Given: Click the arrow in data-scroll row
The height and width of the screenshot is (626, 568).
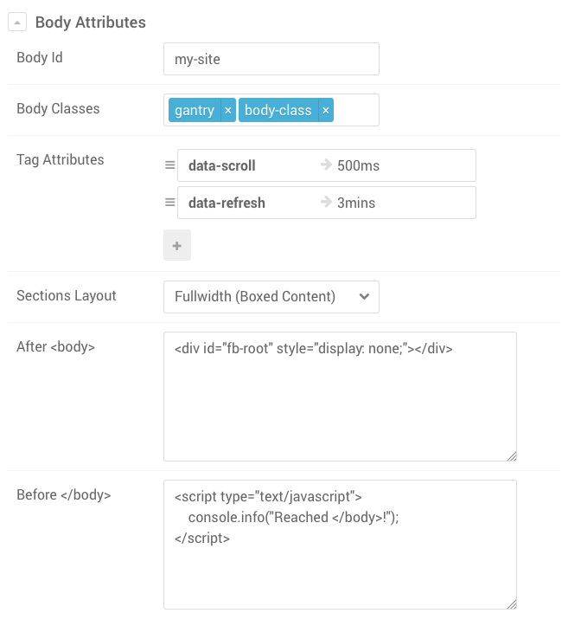Looking at the screenshot, I should pyautogui.click(x=326, y=165).
